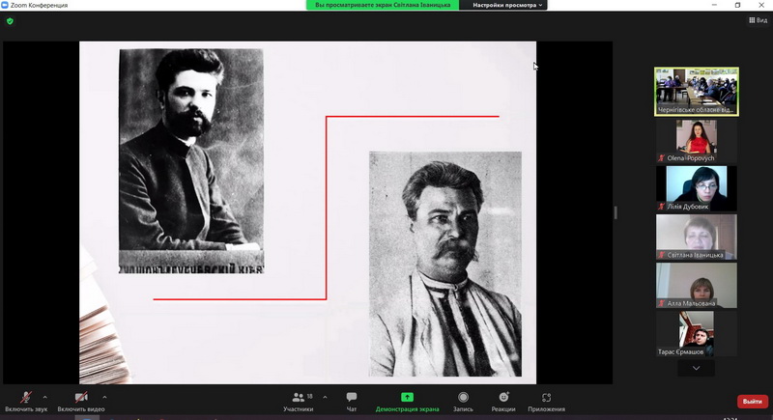Expand video options arrow next to camera
This screenshot has height=420, width=773.
pyautogui.click(x=104, y=396)
